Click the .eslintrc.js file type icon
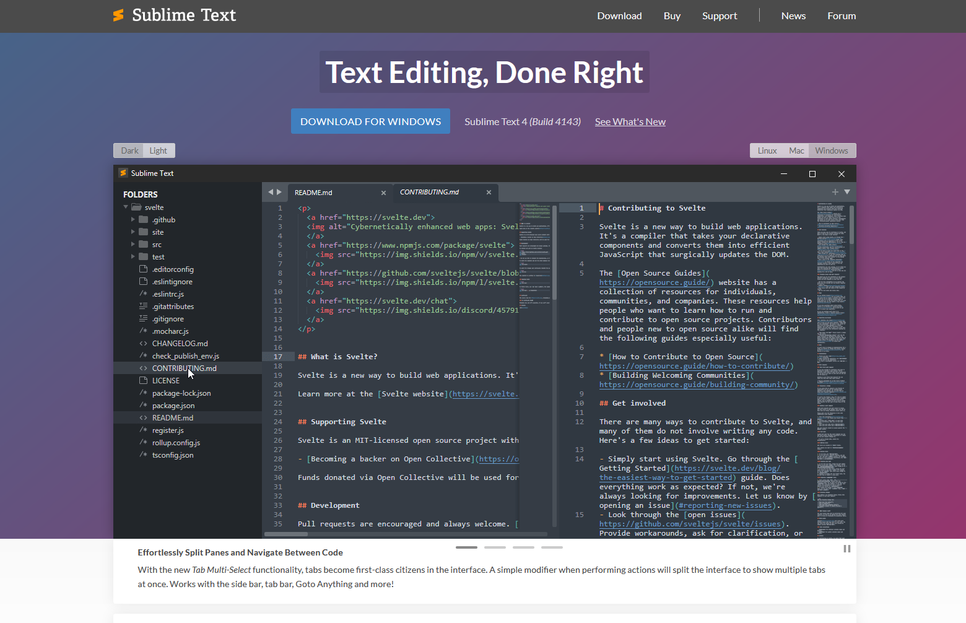This screenshot has width=966, height=623. [144, 294]
